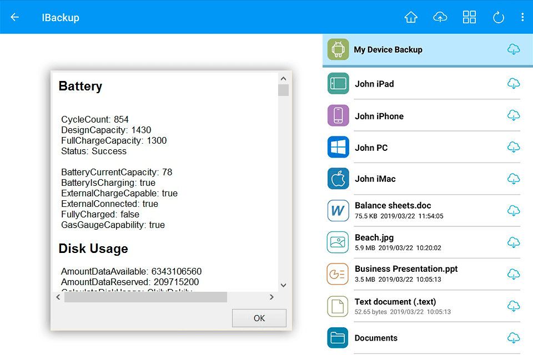Click the cloud upload icon in the toolbar
This screenshot has width=533, height=355.
440,17
